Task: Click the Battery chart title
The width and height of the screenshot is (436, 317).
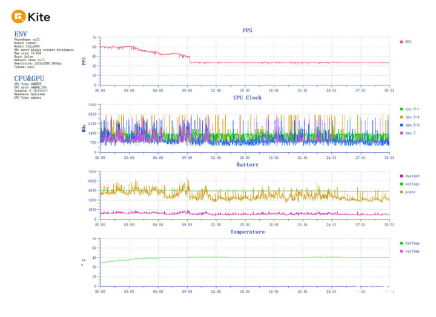Action: pos(246,164)
